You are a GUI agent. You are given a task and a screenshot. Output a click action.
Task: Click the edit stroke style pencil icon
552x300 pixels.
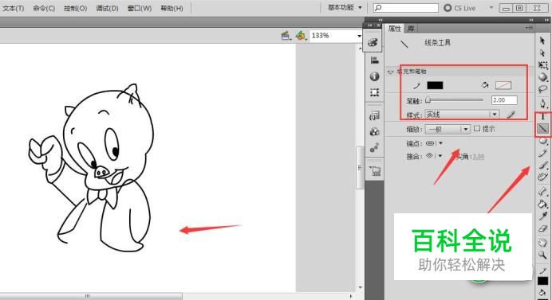pos(511,114)
